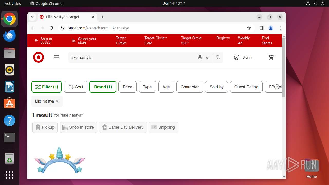The width and height of the screenshot is (329, 185).
Task: Open Filter (1) panel
Action: pos(47,87)
